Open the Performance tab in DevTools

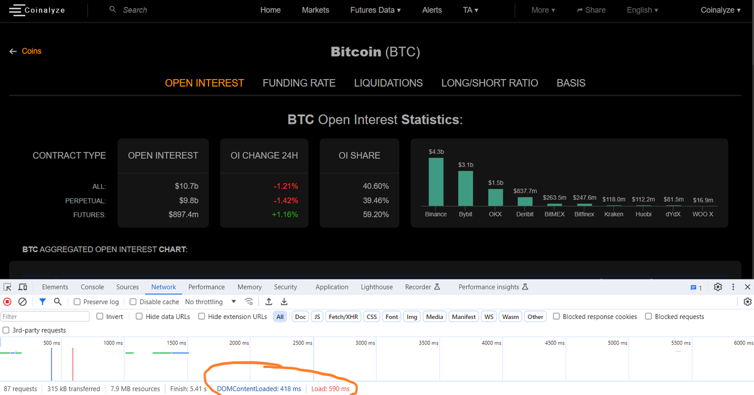coord(206,287)
